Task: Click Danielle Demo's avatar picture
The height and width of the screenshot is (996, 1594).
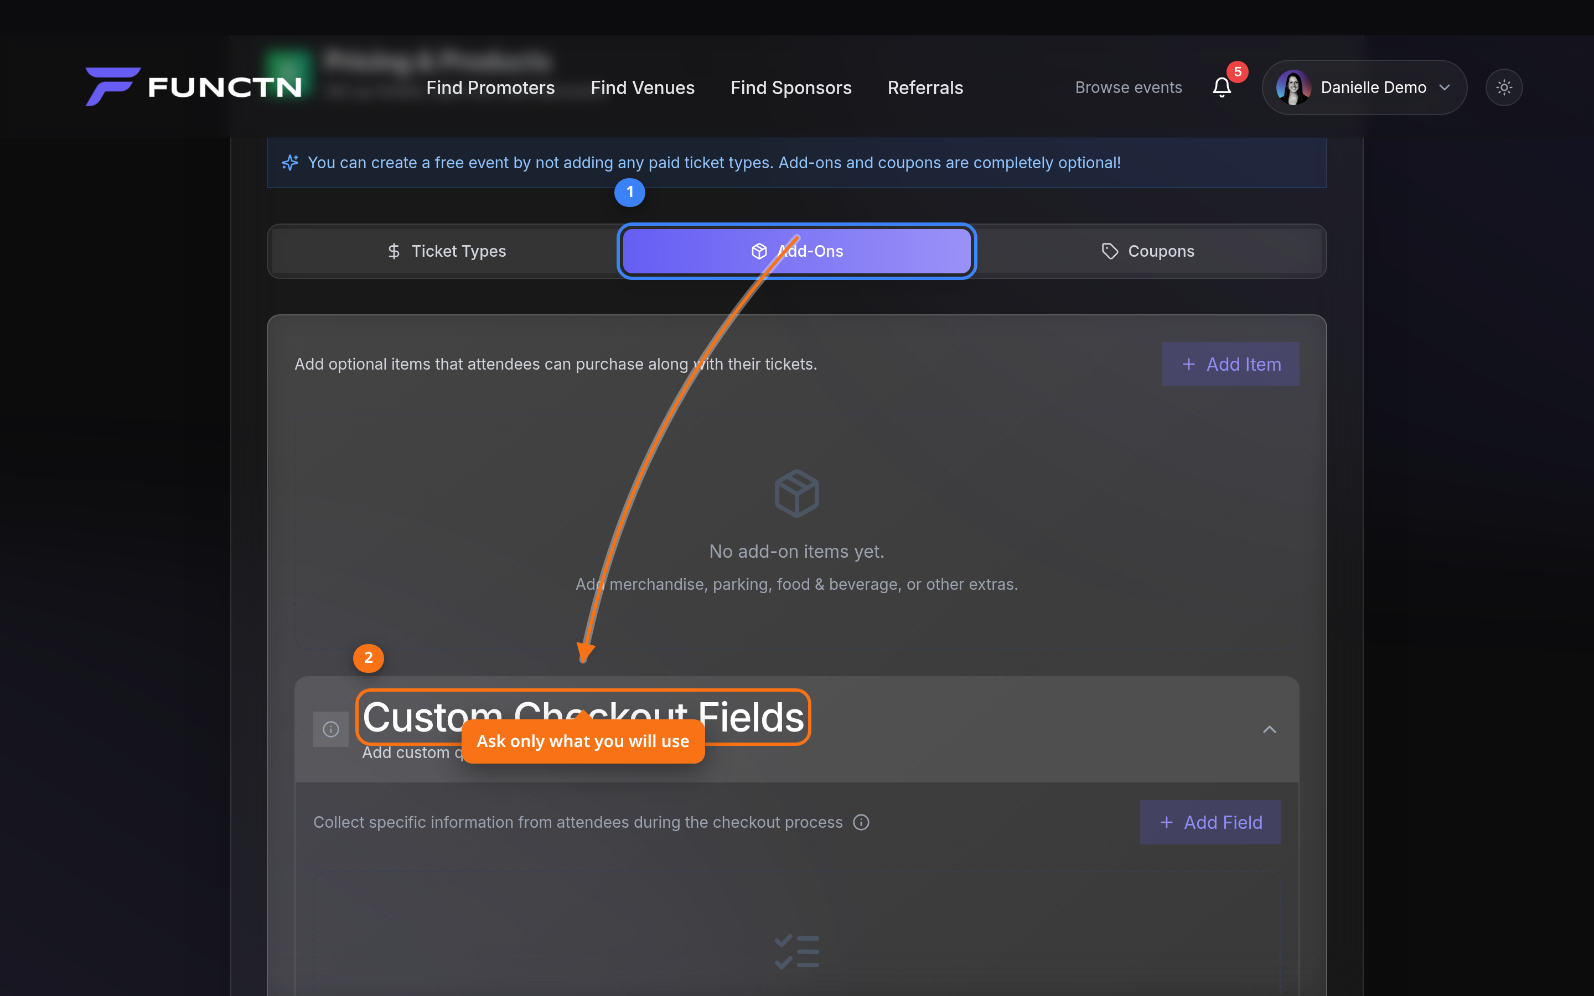Action: pos(1293,87)
